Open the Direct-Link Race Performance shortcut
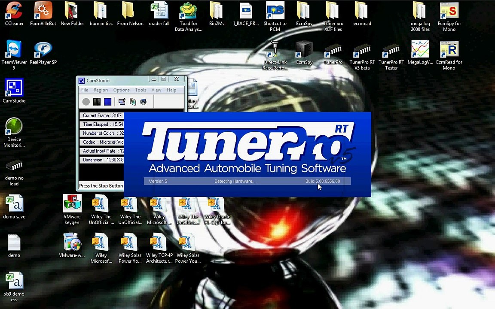The width and height of the screenshot is (495, 309). click(x=275, y=55)
